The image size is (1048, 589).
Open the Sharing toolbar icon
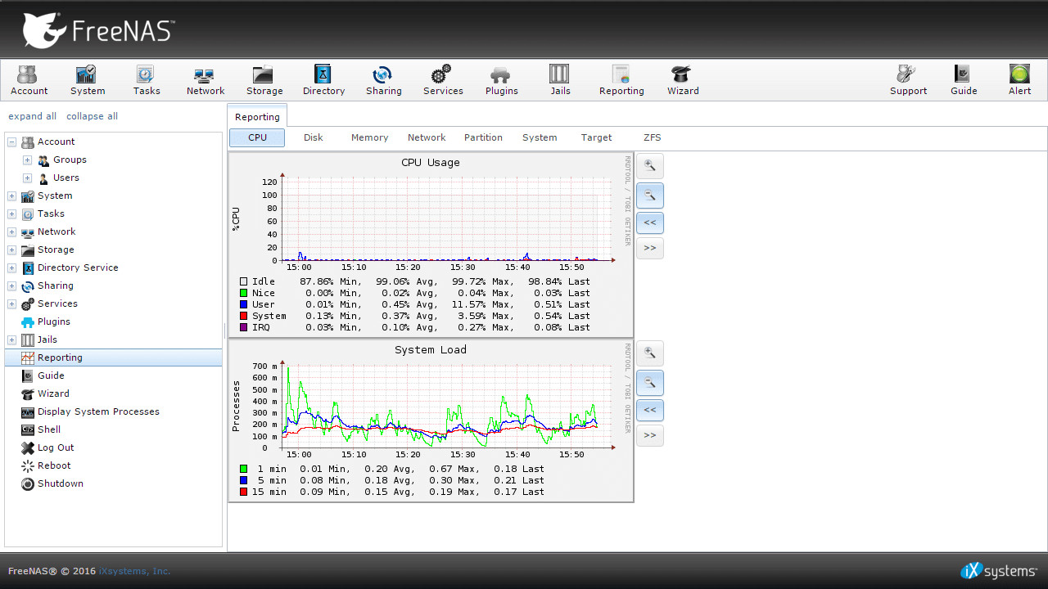click(x=383, y=80)
